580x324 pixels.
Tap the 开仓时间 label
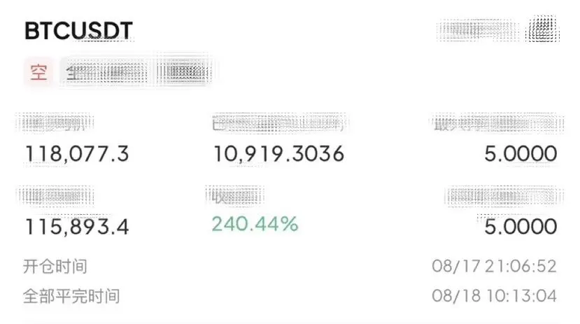tap(55, 267)
